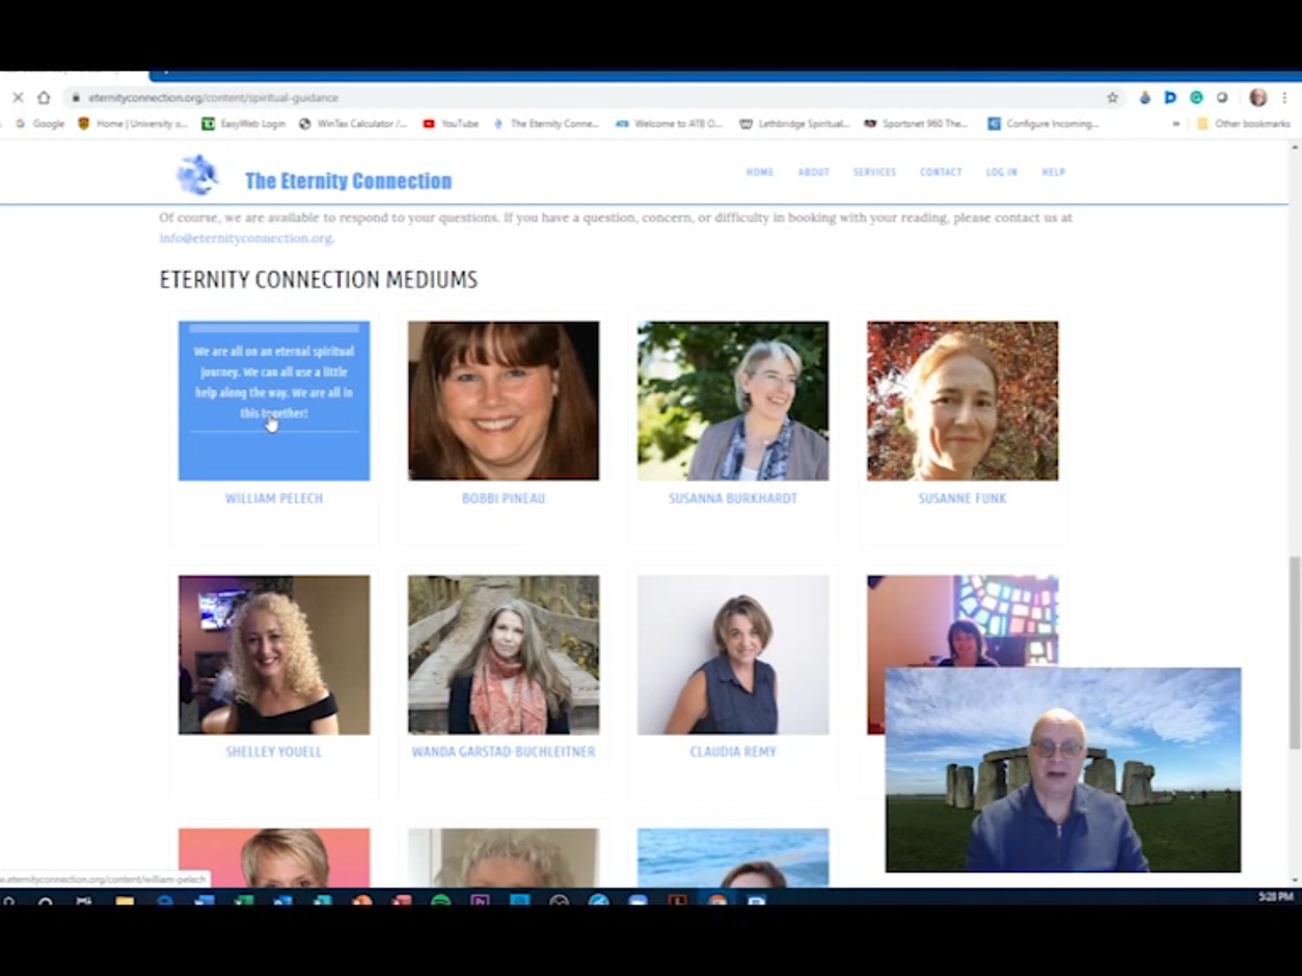Open the William Pelech name link

(275, 498)
